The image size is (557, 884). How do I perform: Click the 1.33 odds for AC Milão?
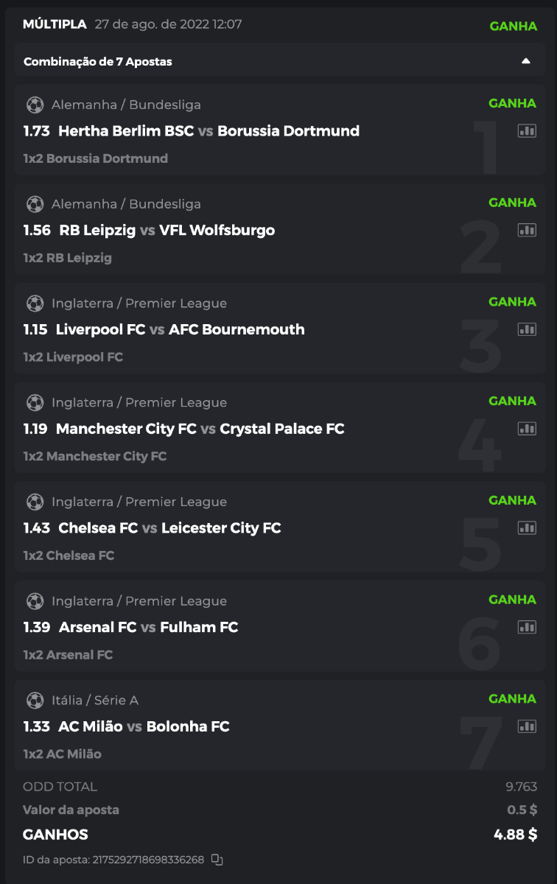tap(37, 726)
